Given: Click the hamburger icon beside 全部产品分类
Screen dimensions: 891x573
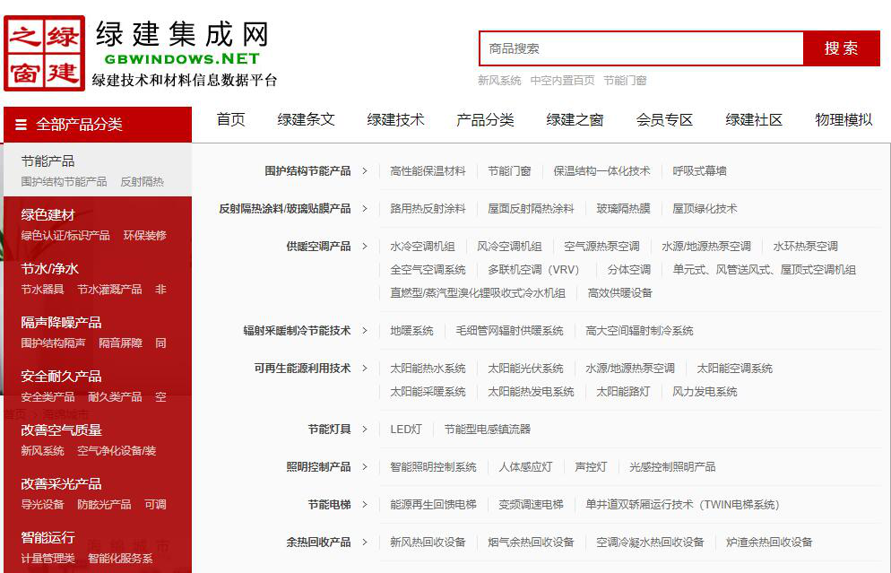Looking at the screenshot, I should point(20,125).
